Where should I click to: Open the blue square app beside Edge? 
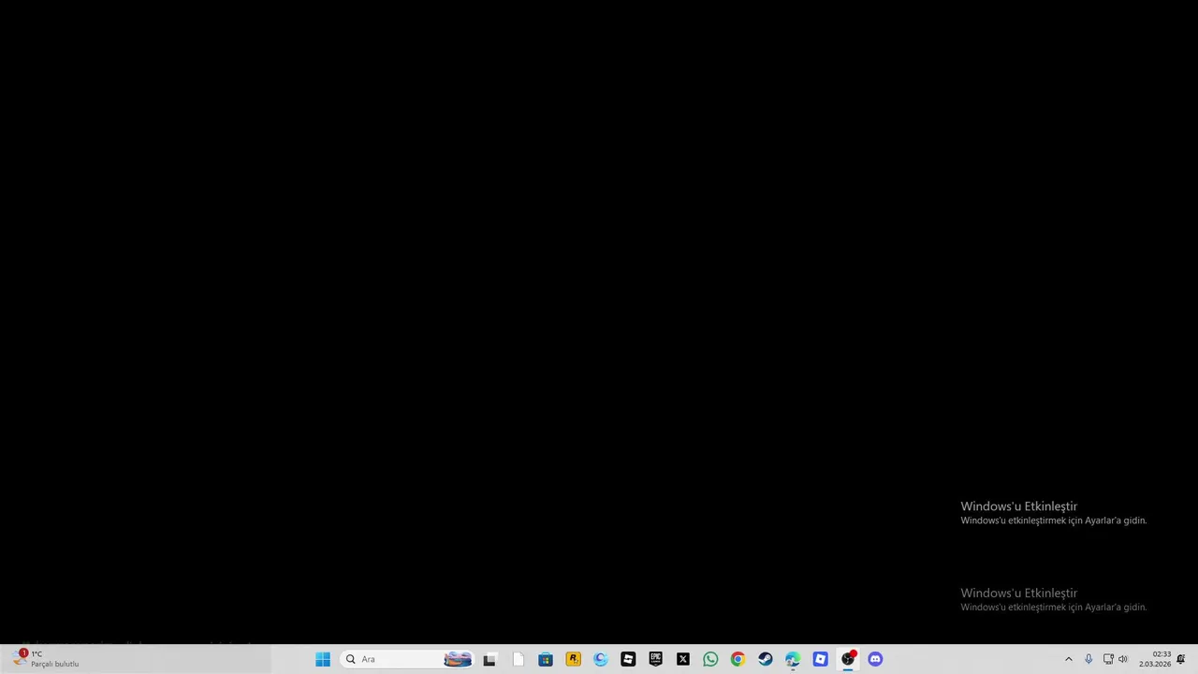click(x=820, y=659)
